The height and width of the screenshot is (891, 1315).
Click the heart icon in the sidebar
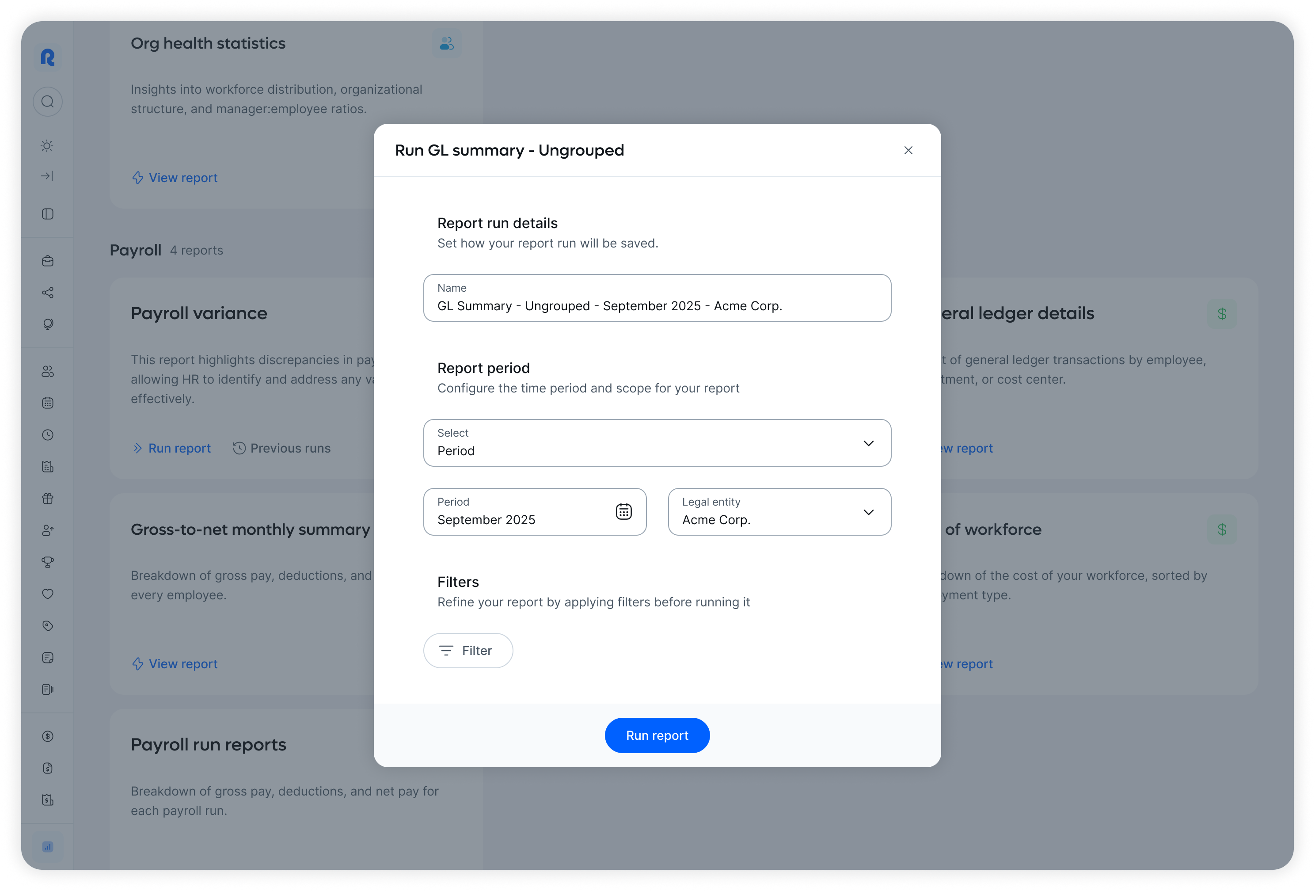tap(48, 594)
